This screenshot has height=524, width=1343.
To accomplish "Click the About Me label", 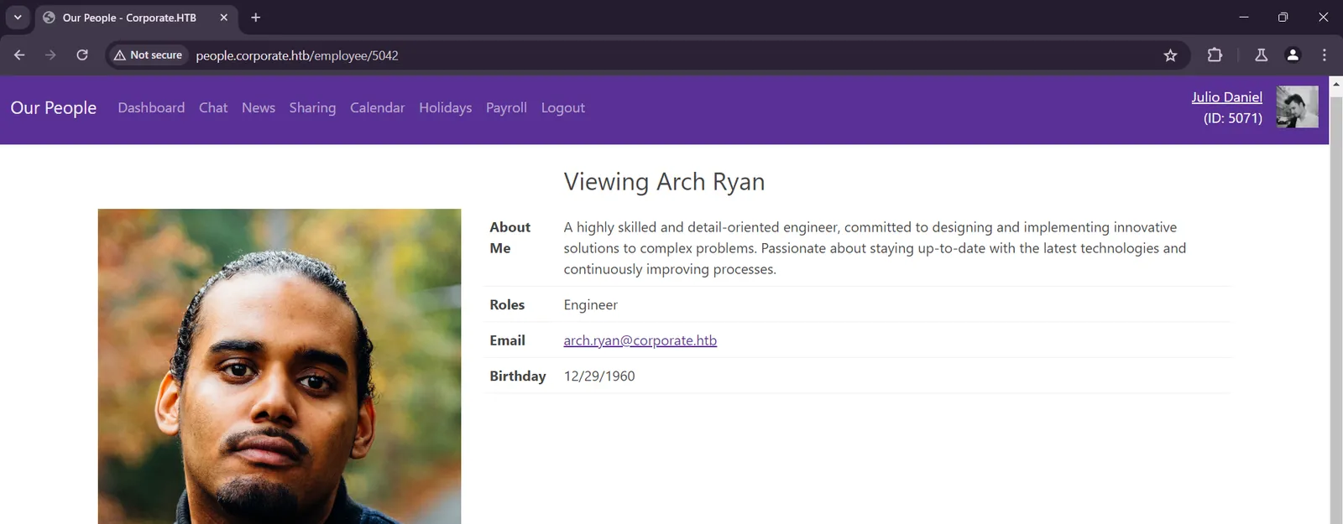I will pyautogui.click(x=510, y=237).
